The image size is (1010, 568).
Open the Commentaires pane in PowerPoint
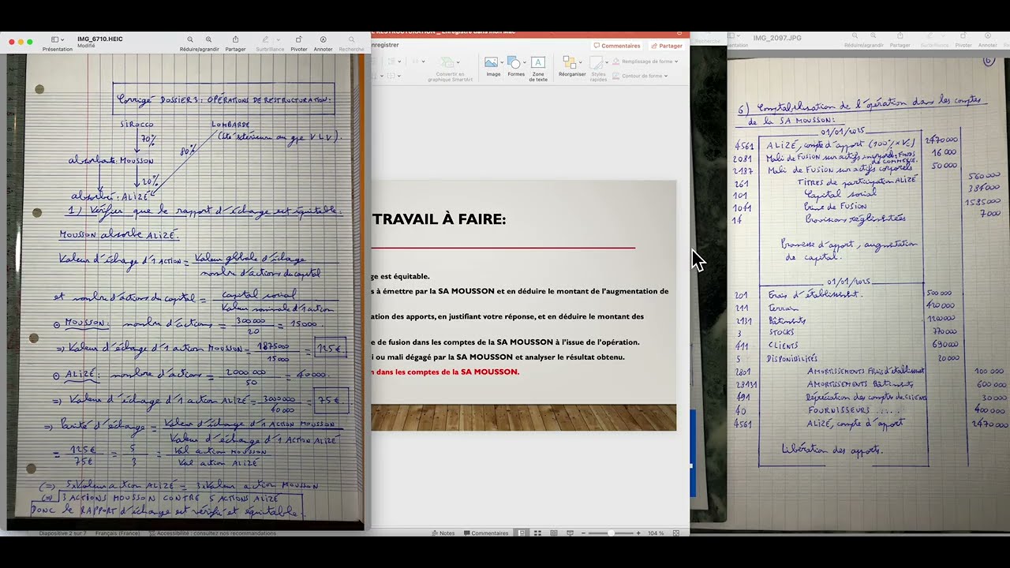[x=617, y=46]
